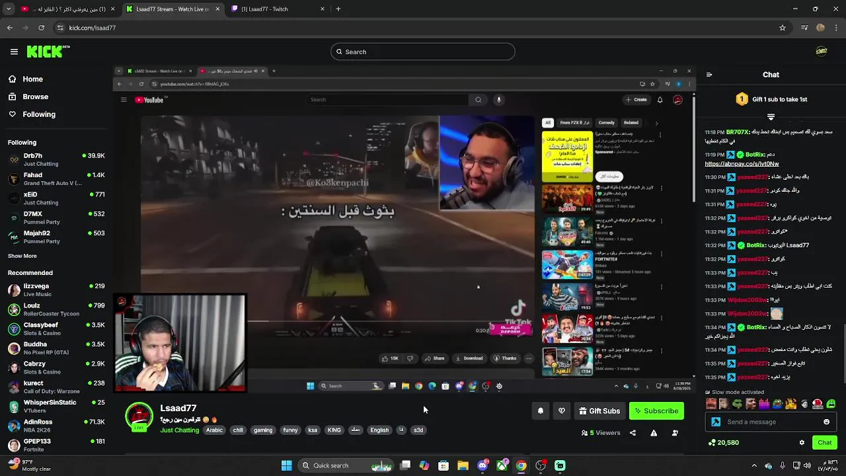Expand the gift sub leaderboard handle
Viewport: 846px width, 476px height.
[771, 117]
